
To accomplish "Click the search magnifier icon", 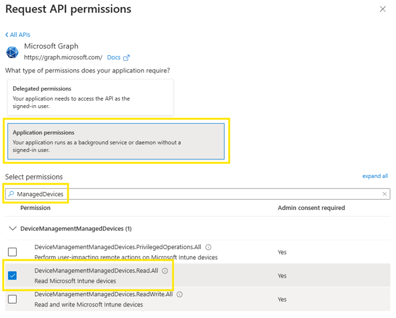I will (x=11, y=194).
